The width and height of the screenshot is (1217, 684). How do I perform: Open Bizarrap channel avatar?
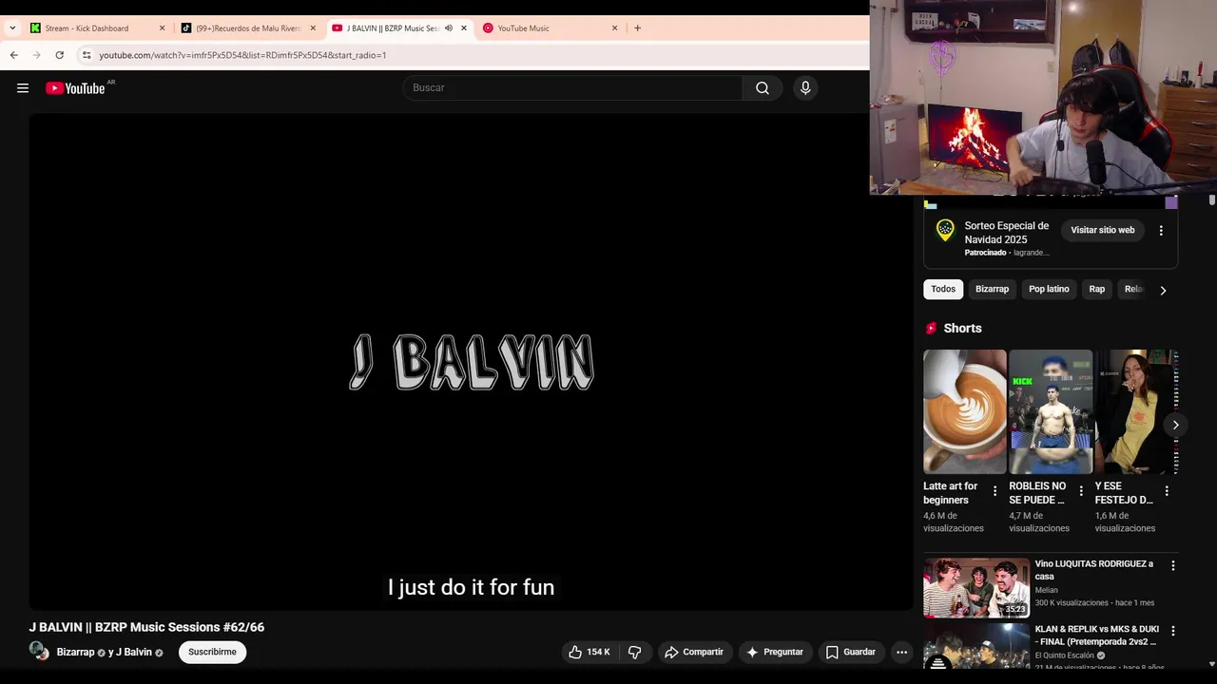[x=39, y=652]
